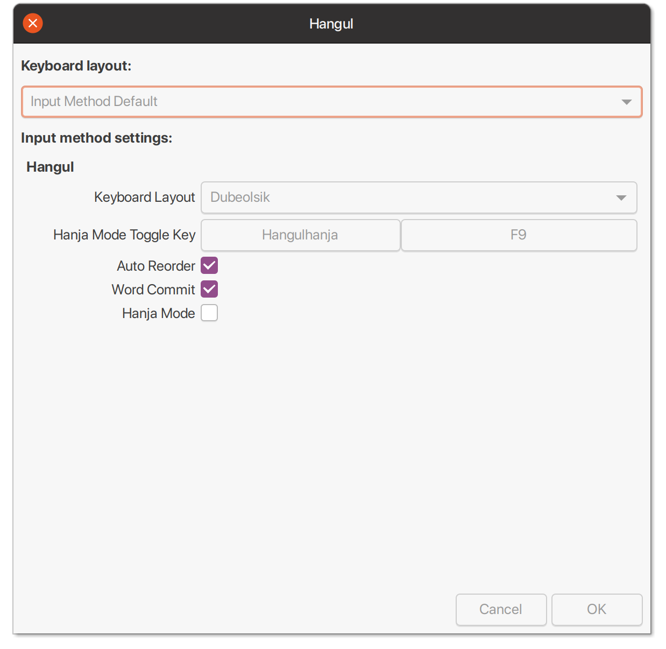This screenshot has height=649, width=666.
Task: Click arrow on Input Method Default dropdown
Action: [626, 102]
